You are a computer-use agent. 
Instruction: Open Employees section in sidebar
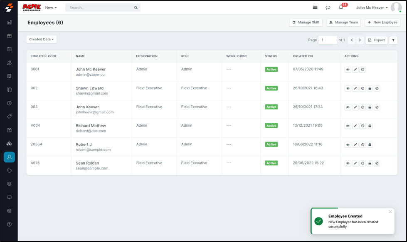pos(9,157)
